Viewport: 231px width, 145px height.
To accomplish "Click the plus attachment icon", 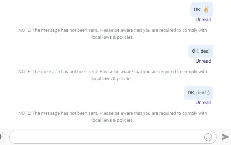I will [x=1, y=137].
